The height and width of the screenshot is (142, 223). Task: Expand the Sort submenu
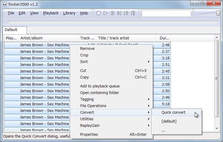click(112, 62)
